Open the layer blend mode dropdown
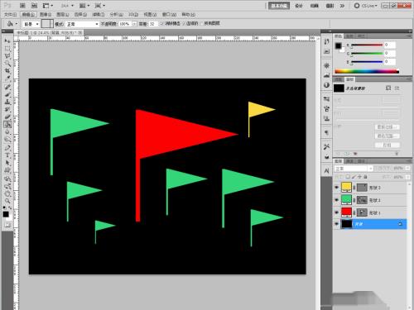The width and height of the screenshot is (414, 310). (354, 169)
